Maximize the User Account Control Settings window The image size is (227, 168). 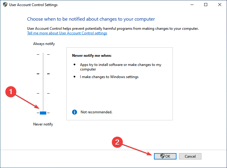tap(206, 5)
